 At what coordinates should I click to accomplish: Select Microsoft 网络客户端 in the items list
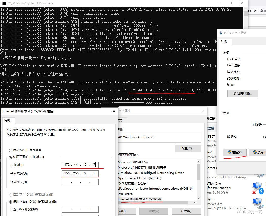[133, 162]
